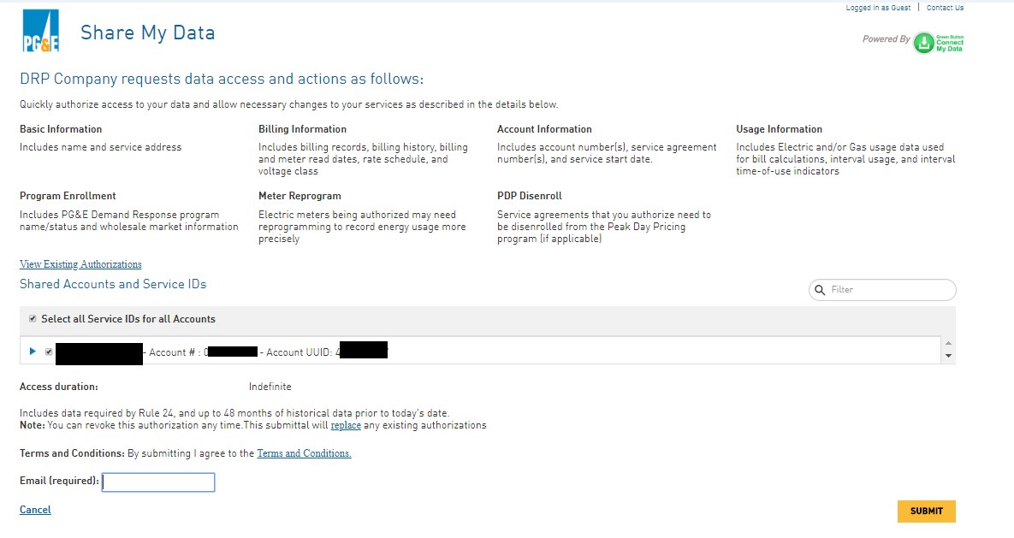Open the Contact Us link

(x=945, y=8)
